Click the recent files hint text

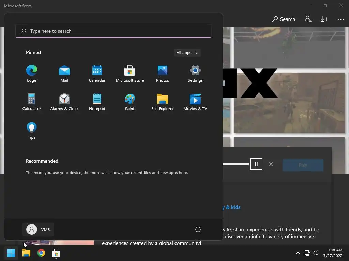pos(107,172)
